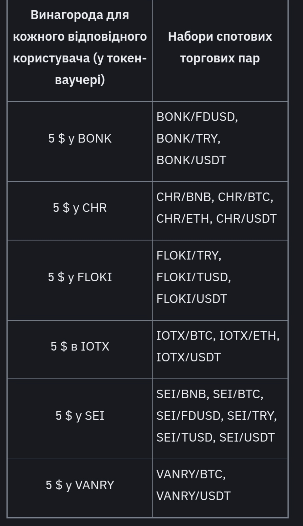
Task: Select the '5 $ у FLOKI' cell
Action: point(80,277)
